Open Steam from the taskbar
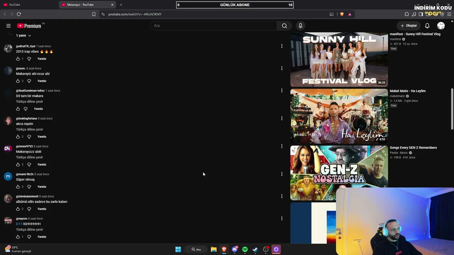Image resolution: width=454 pixels, height=255 pixels. pos(255,249)
